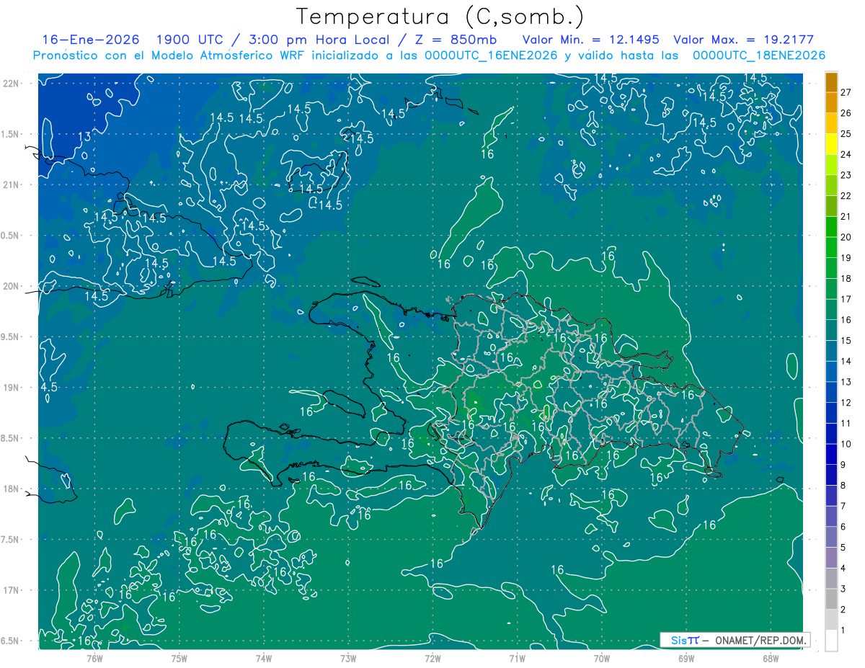Viewport: 865px width, 668px height.
Task: Click the "22N" latitude axis label
Action: pyautogui.click(x=11, y=84)
